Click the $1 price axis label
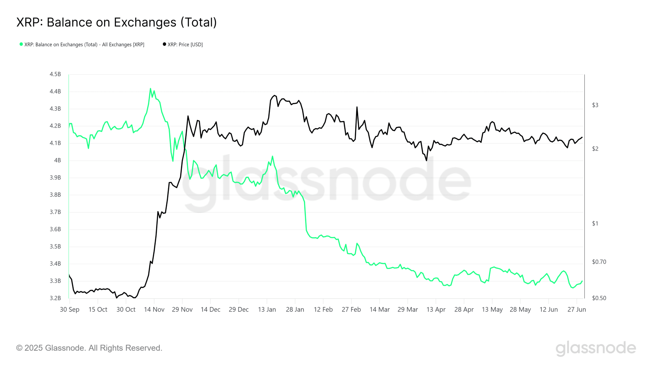 (x=595, y=224)
